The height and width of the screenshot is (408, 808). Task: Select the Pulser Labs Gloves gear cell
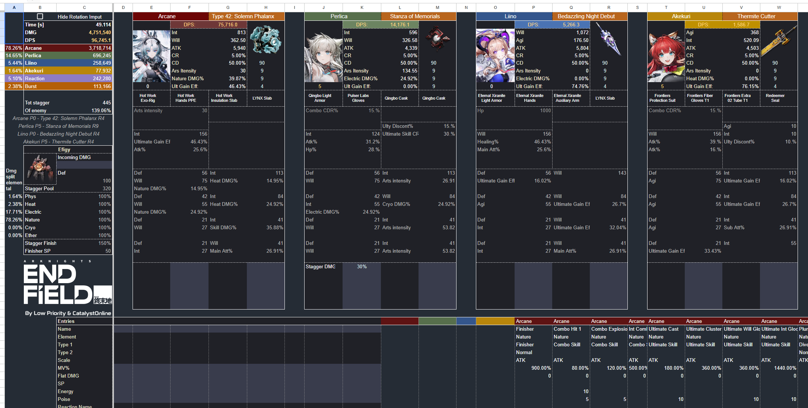(x=362, y=98)
